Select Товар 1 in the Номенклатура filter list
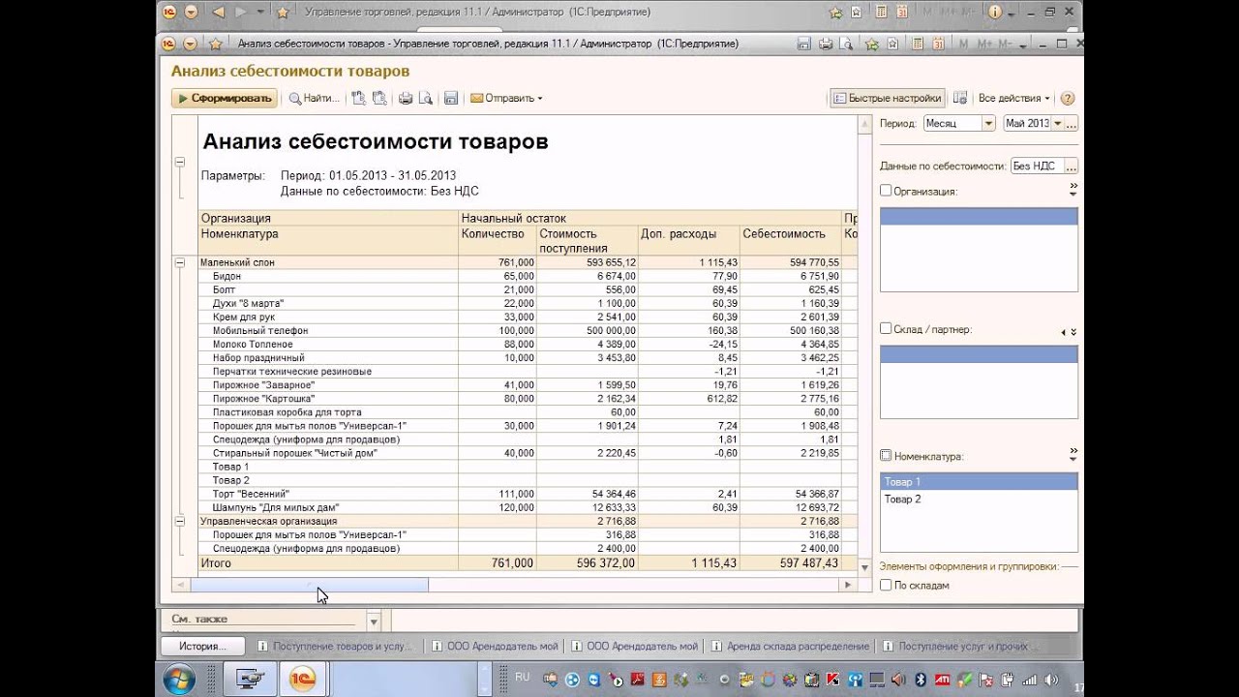This screenshot has height=697, width=1239. (979, 481)
